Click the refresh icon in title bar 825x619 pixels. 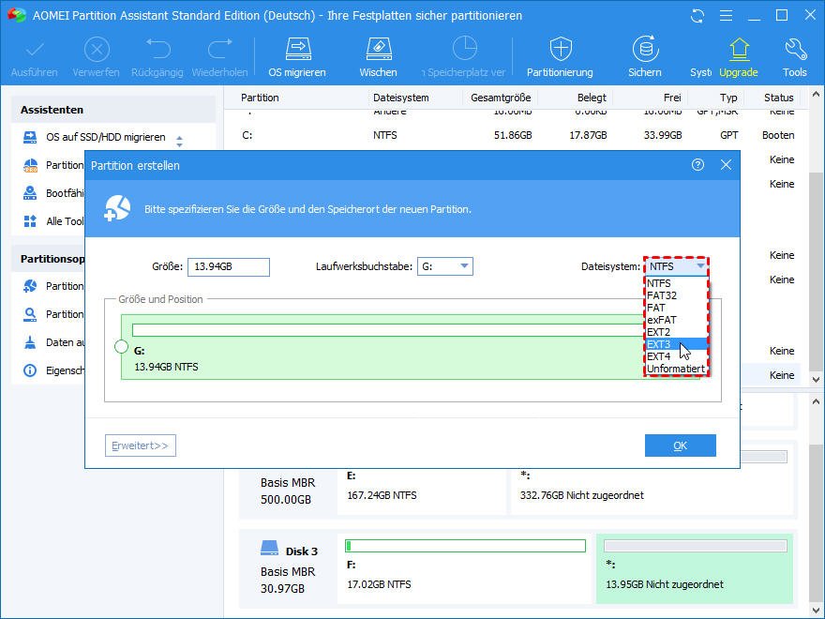pyautogui.click(x=697, y=16)
